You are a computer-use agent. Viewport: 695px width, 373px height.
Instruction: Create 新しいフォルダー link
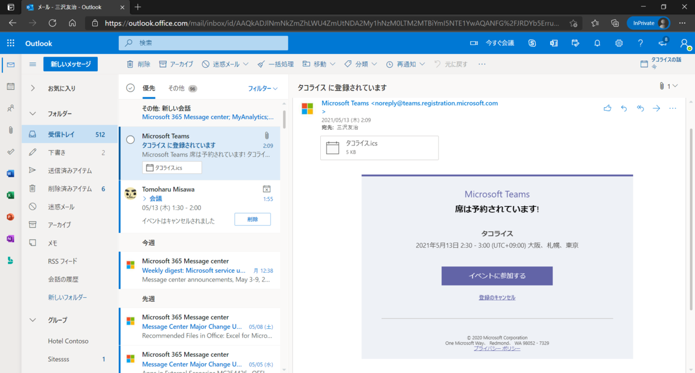tap(68, 297)
